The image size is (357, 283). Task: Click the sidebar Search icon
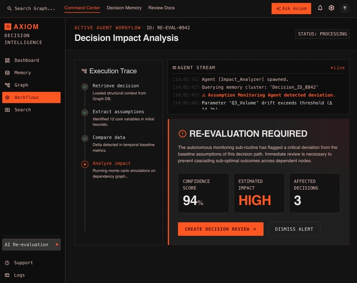[x=7, y=110]
